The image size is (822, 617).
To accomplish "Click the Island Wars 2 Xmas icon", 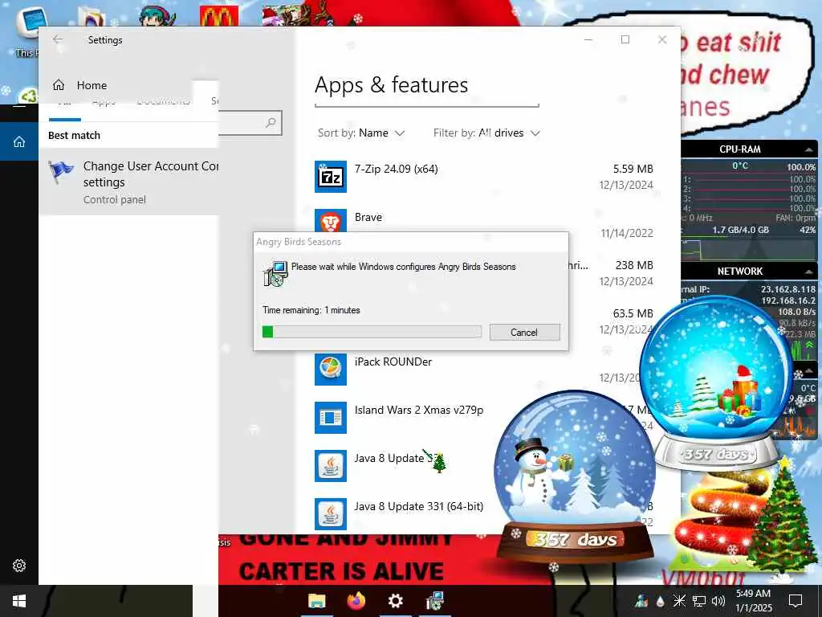I will pyautogui.click(x=330, y=418).
